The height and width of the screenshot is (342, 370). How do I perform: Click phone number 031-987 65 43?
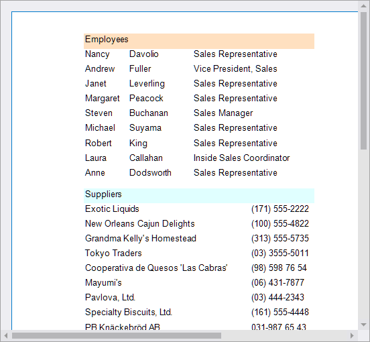(279, 327)
